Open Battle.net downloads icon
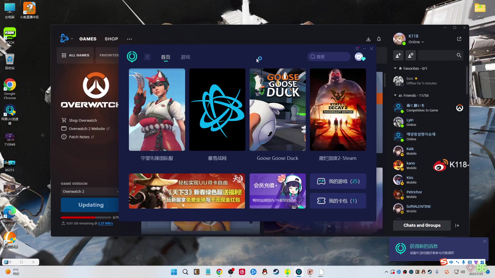This screenshot has height=278, width=495. [x=368, y=39]
